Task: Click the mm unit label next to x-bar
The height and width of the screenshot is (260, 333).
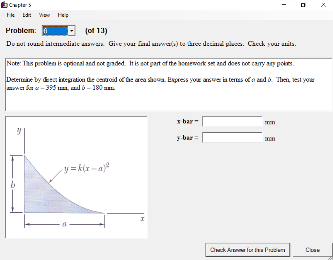Action: pyautogui.click(x=270, y=122)
